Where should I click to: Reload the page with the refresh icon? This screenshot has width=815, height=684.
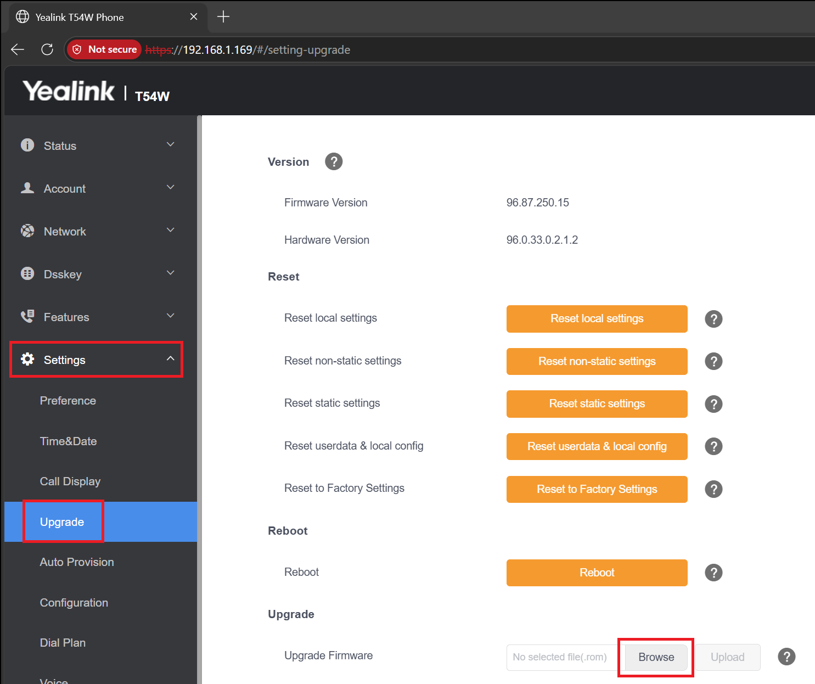(47, 49)
